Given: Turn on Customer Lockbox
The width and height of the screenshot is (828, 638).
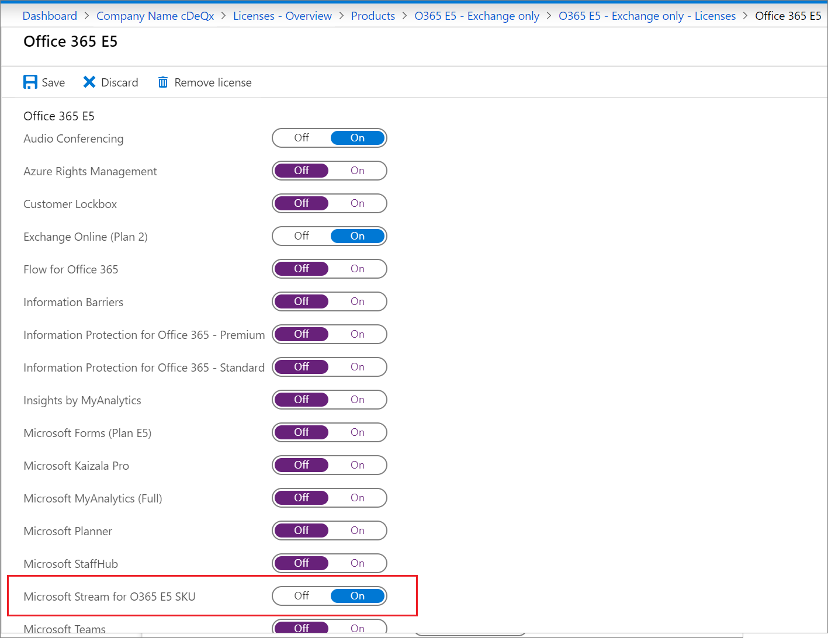Looking at the screenshot, I should coord(357,203).
